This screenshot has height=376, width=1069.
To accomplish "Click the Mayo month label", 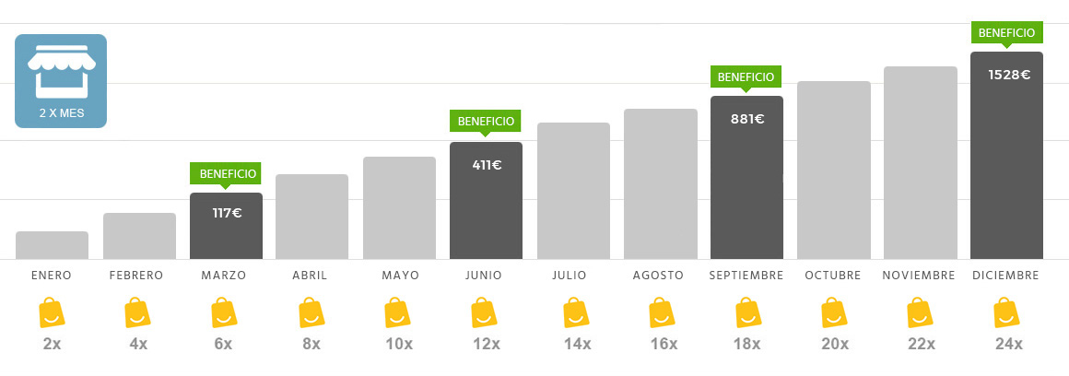I will [401, 276].
